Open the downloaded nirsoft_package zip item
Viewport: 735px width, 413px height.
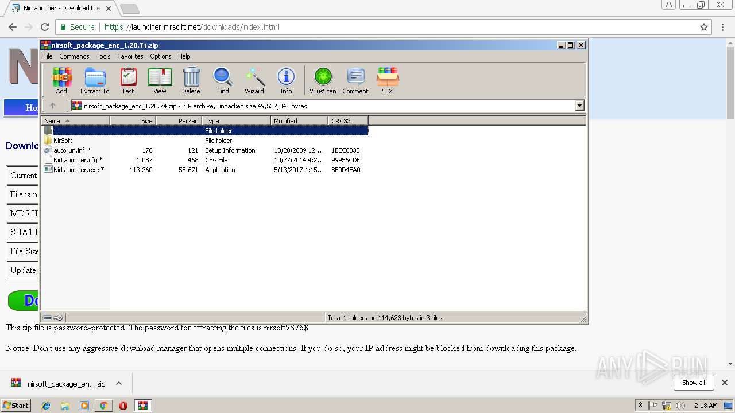[x=59, y=384]
